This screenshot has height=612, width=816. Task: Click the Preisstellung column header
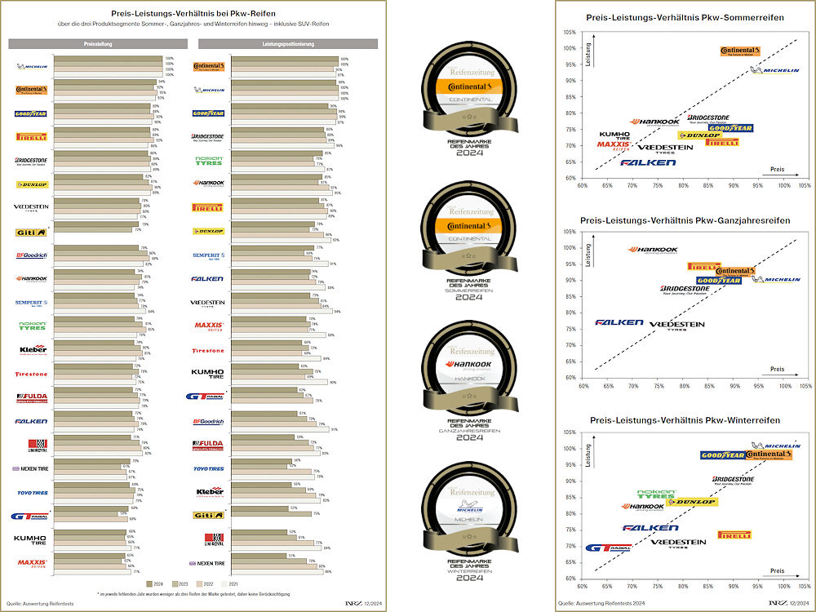98,44
